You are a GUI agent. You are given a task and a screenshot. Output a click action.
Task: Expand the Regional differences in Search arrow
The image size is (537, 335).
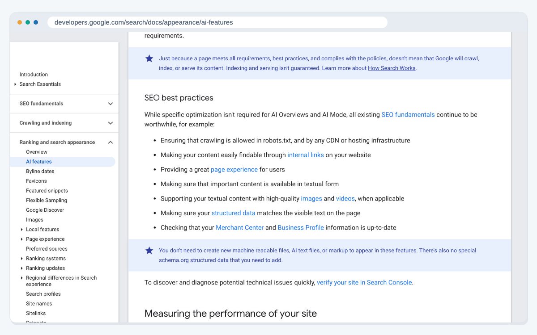click(x=22, y=278)
